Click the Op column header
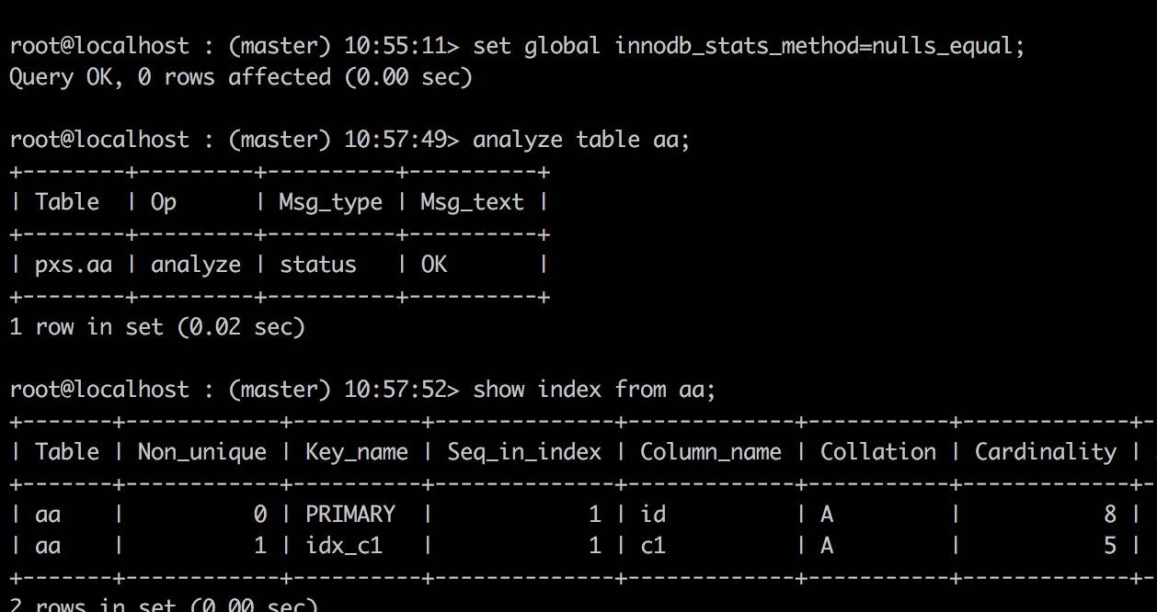1157x612 pixels. pos(164,202)
